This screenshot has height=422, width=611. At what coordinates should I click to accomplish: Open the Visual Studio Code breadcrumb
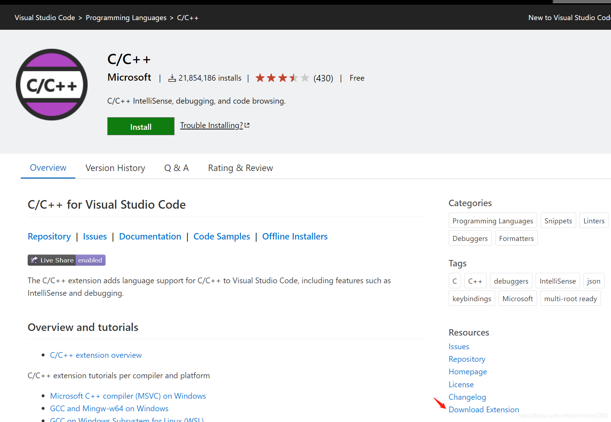point(45,18)
